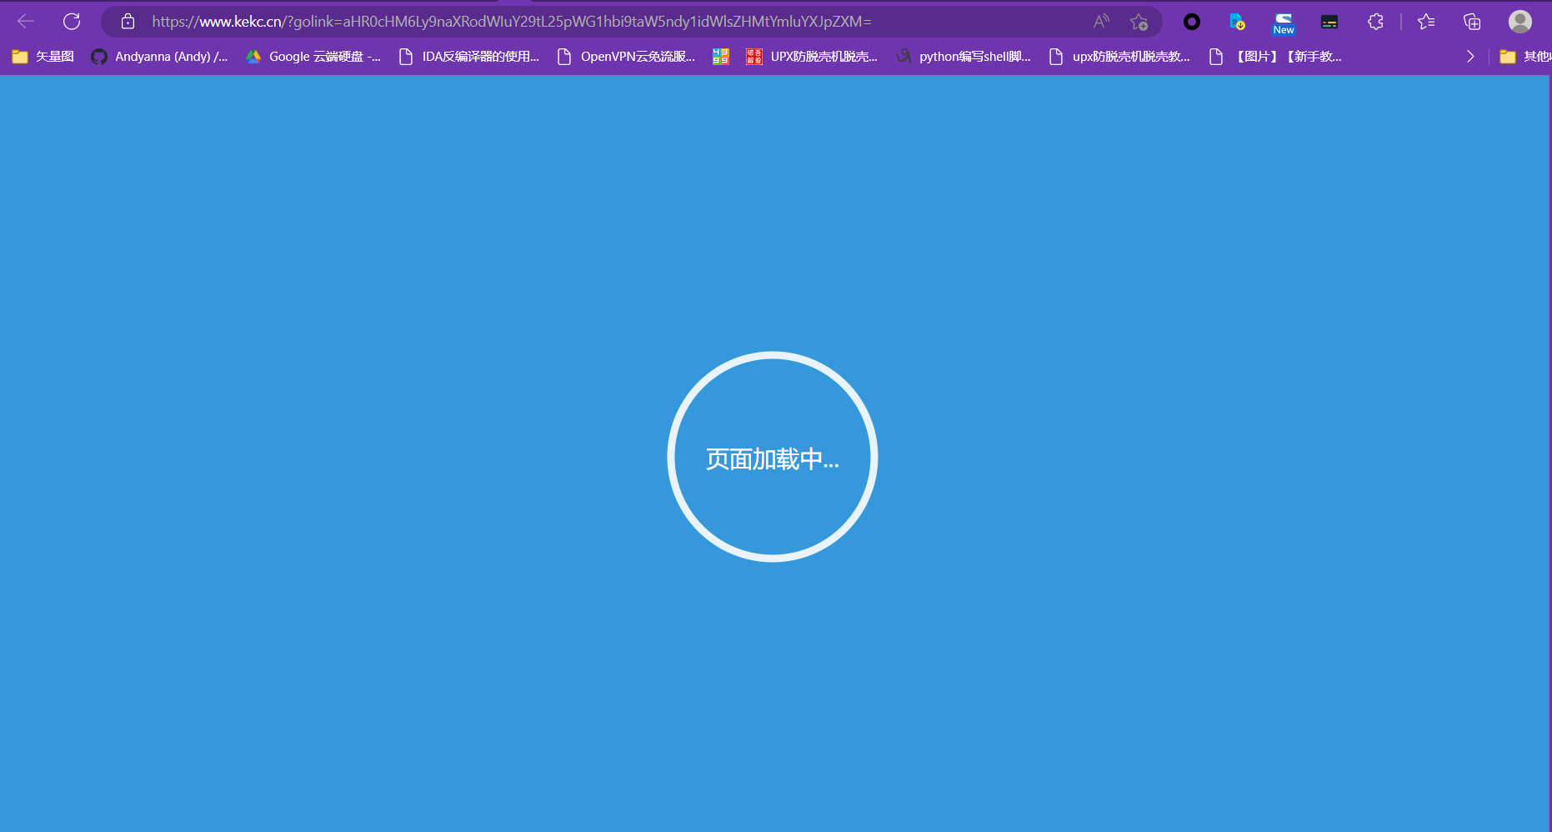Screen dimensions: 1552x832
Task: Open the Collections icon
Action: [1472, 22]
